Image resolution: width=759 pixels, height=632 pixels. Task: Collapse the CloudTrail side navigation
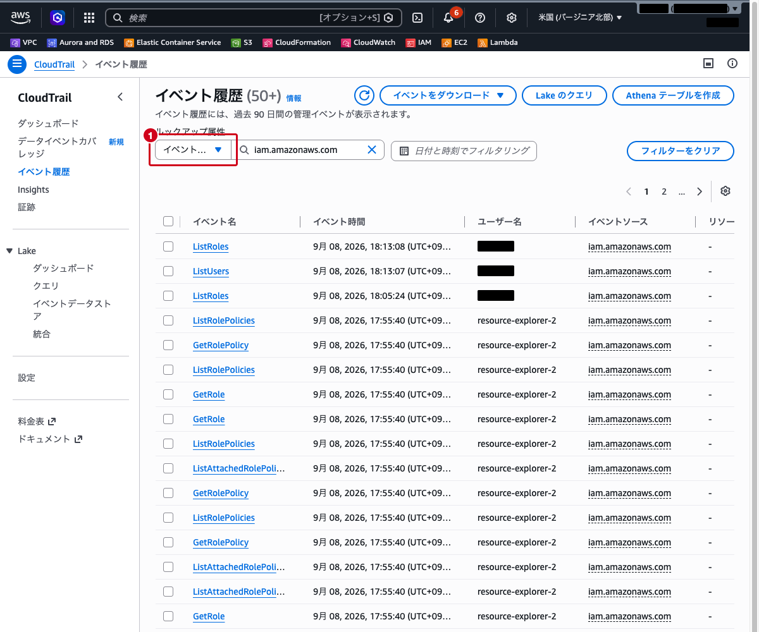(120, 97)
